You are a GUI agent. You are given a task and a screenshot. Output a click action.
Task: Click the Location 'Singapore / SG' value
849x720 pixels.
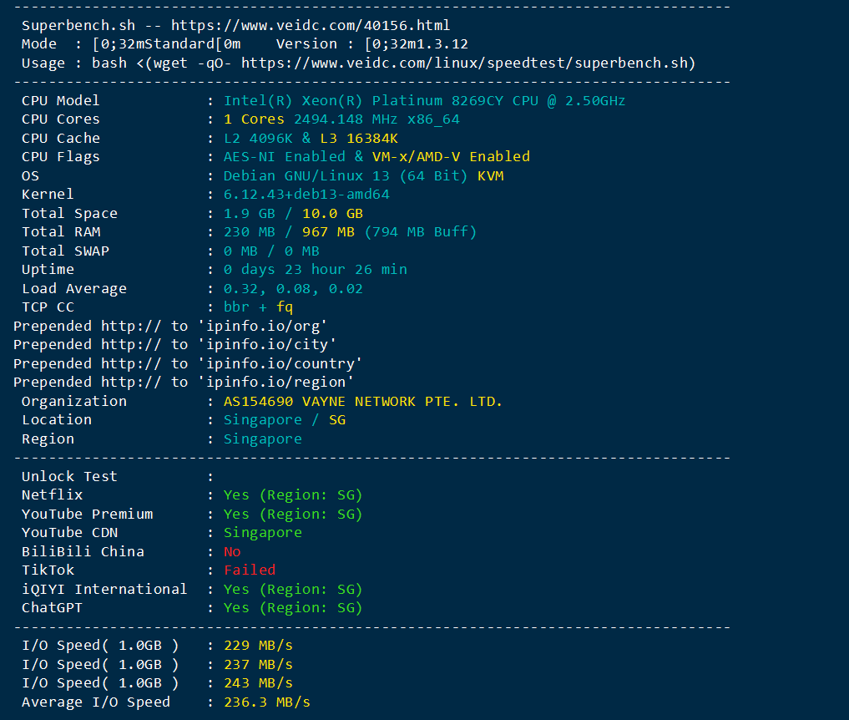[x=285, y=420]
